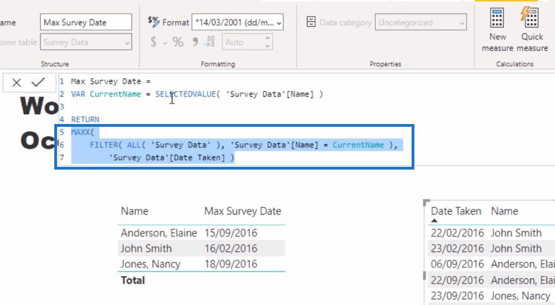555x305 pixels.
Task: Click the right table's corner resize handle
Action: 426,202
